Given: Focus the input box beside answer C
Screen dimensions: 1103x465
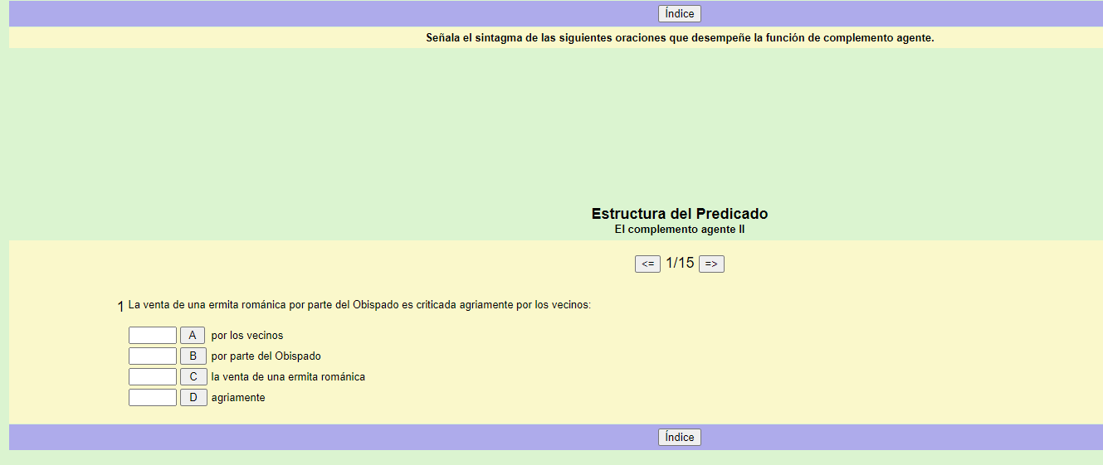Looking at the screenshot, I should point(153,376).
